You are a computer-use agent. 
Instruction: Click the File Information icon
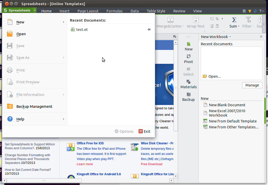(x=10, y=94)
